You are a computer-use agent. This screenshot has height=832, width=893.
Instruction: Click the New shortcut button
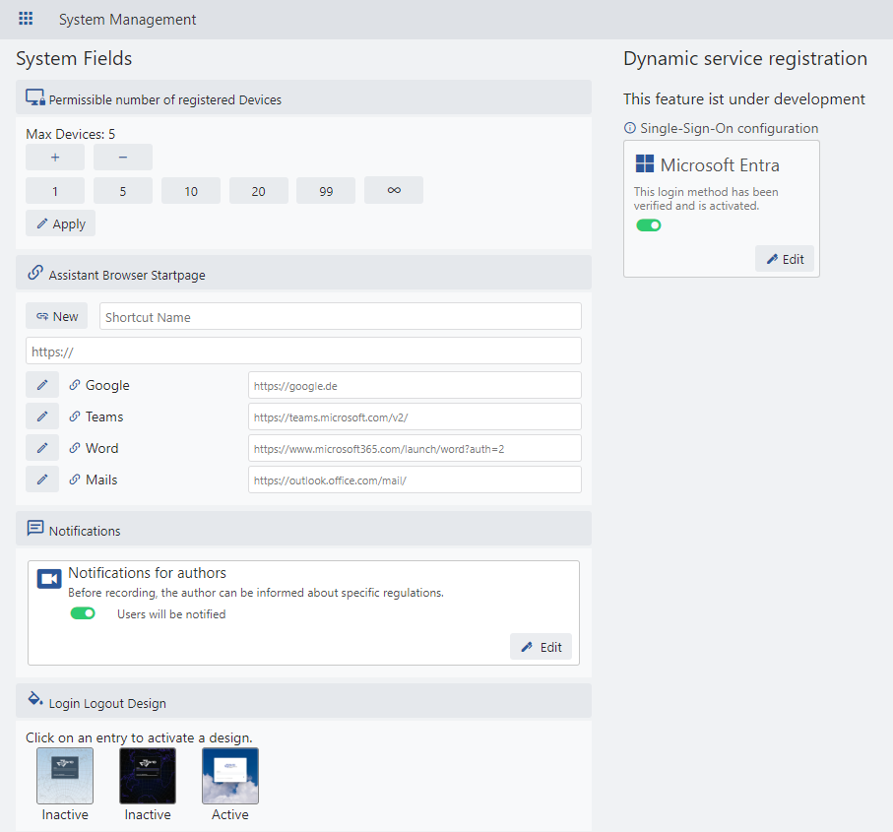(56, 316)
